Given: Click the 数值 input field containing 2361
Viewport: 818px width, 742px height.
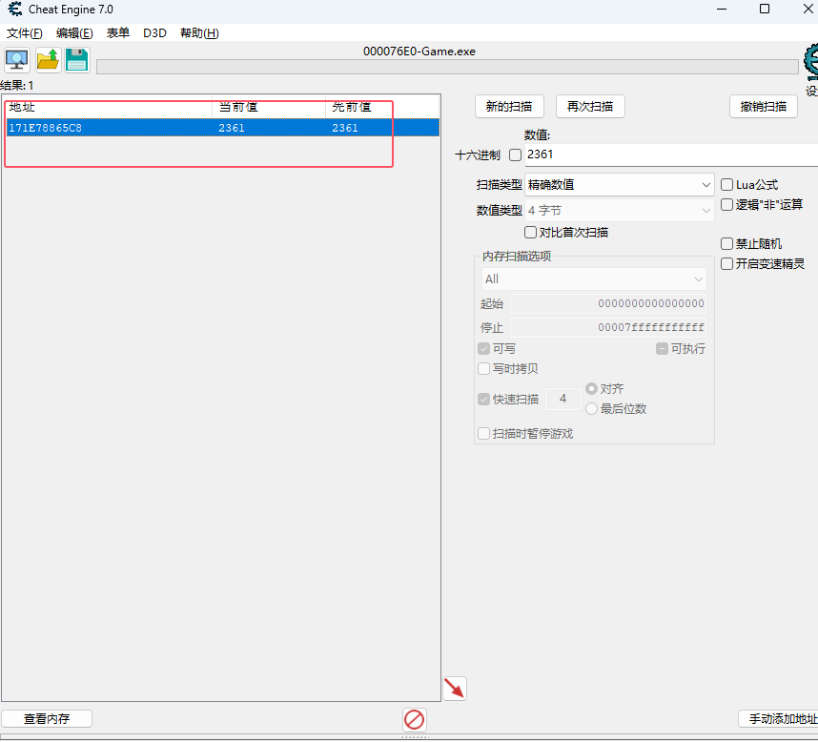Looking at the screenshot, I should 671,155.
